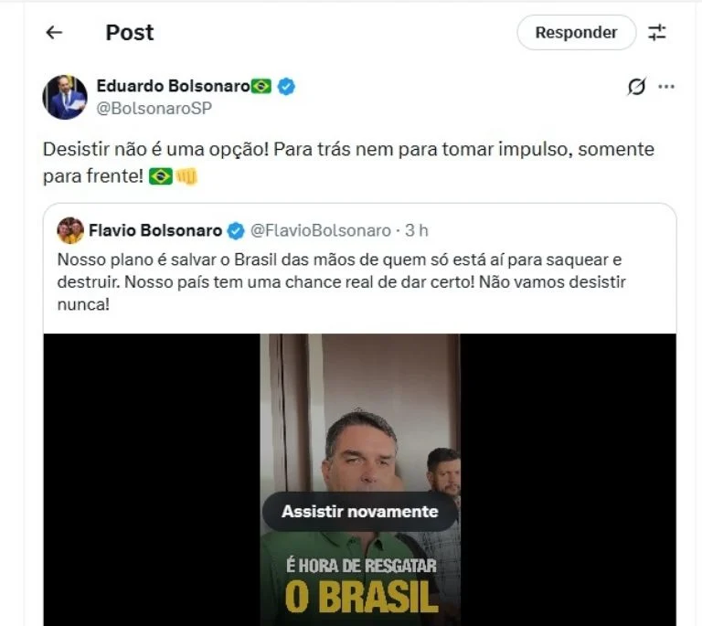The image size is (702, 626).
Task: Click the video thumbnail showing O BRASIL caption
Action: 360,480
